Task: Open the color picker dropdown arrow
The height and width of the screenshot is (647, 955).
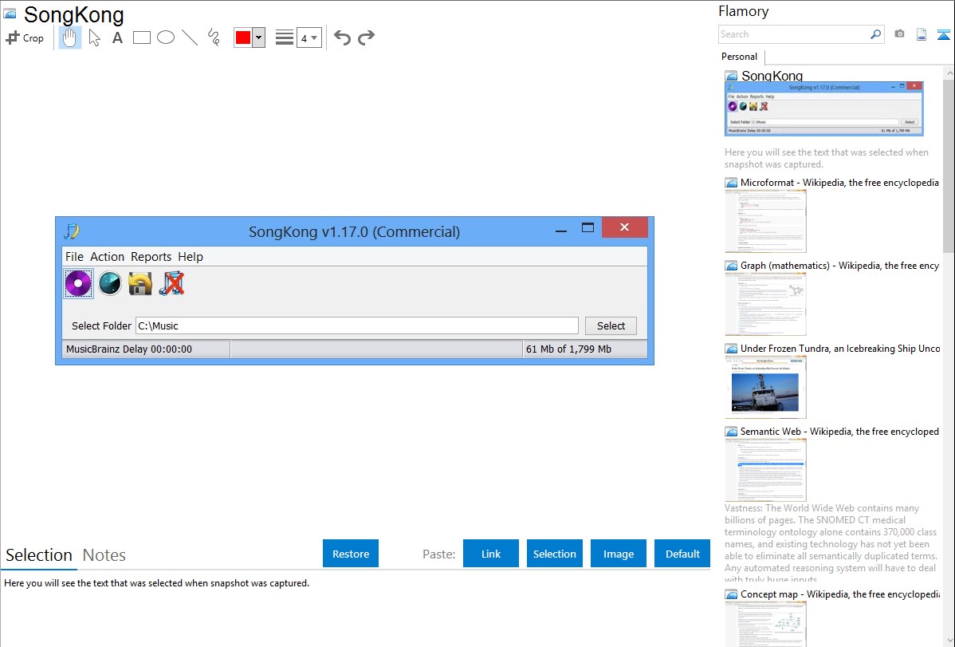Action: (259, 37)
